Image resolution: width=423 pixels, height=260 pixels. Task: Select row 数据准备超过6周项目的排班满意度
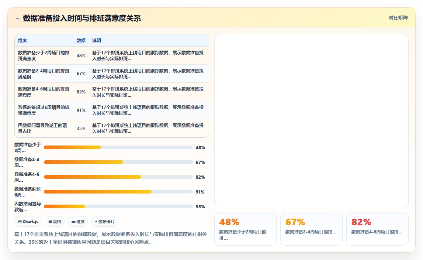click(112, 110)
